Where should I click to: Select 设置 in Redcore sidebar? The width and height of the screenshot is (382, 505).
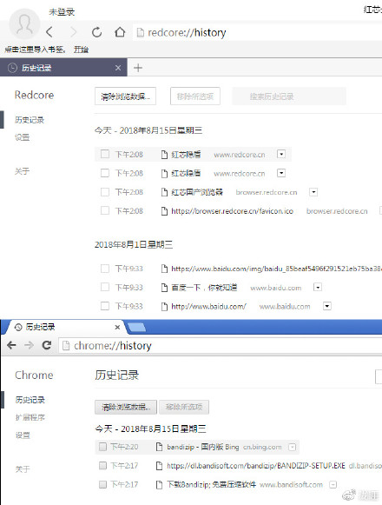23,137
